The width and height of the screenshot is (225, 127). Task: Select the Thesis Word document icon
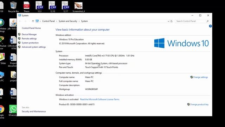coord(13,93)
